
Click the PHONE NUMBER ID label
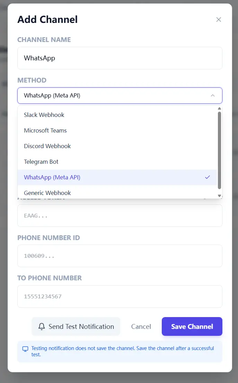coord(49,238)
